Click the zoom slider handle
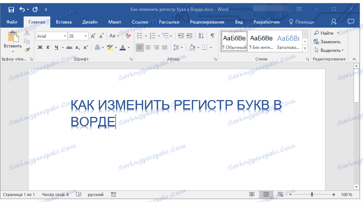 pos(312,195)
